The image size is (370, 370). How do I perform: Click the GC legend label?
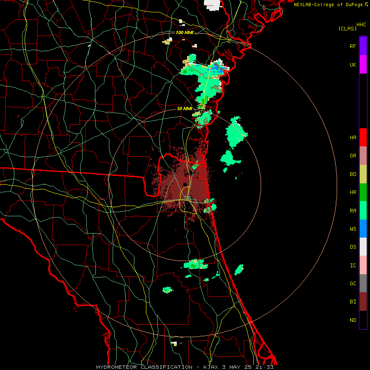(x=353, y=284)
